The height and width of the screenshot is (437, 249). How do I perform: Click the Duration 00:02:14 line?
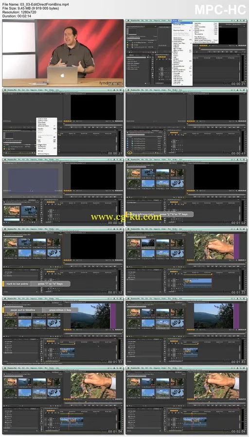point(17,16)
